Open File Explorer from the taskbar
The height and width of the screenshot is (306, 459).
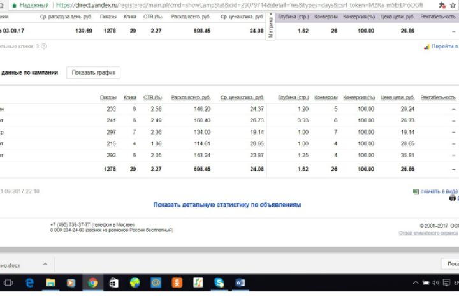pos(50,282)
